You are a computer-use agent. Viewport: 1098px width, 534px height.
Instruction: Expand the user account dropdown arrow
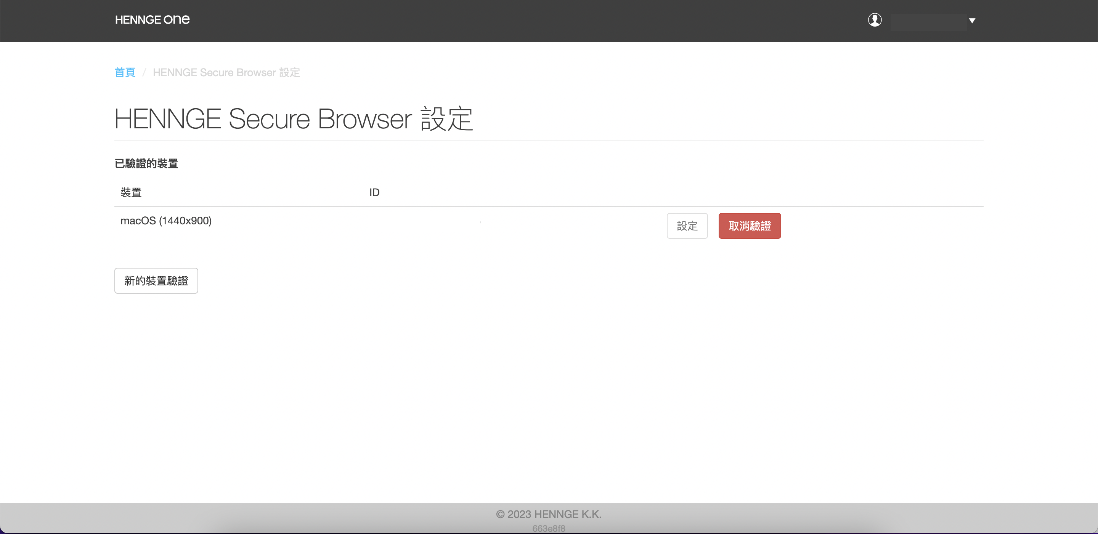[x=972, y=21]
